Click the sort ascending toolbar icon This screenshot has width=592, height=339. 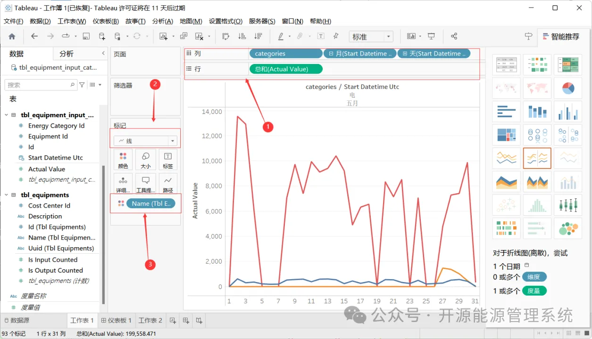click(x=242, y=36)
